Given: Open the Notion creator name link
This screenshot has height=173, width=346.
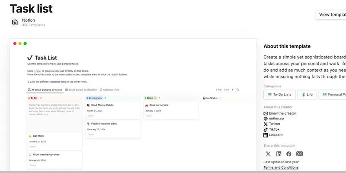Looking at the screenshot, I should coord(29,20).
